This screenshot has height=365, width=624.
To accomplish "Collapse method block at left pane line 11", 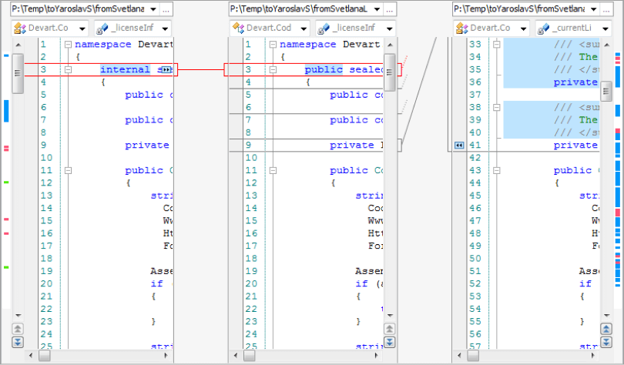I will (x=68, y=170).
